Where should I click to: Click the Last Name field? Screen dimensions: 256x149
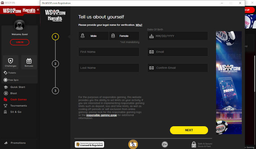point(109,68)
